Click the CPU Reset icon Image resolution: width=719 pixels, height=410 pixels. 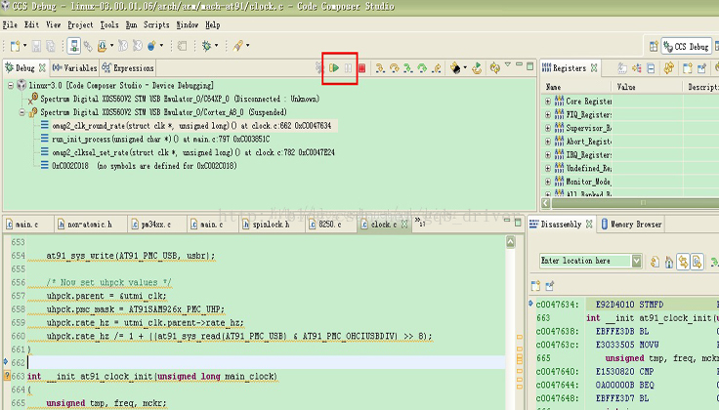point(455,68)
